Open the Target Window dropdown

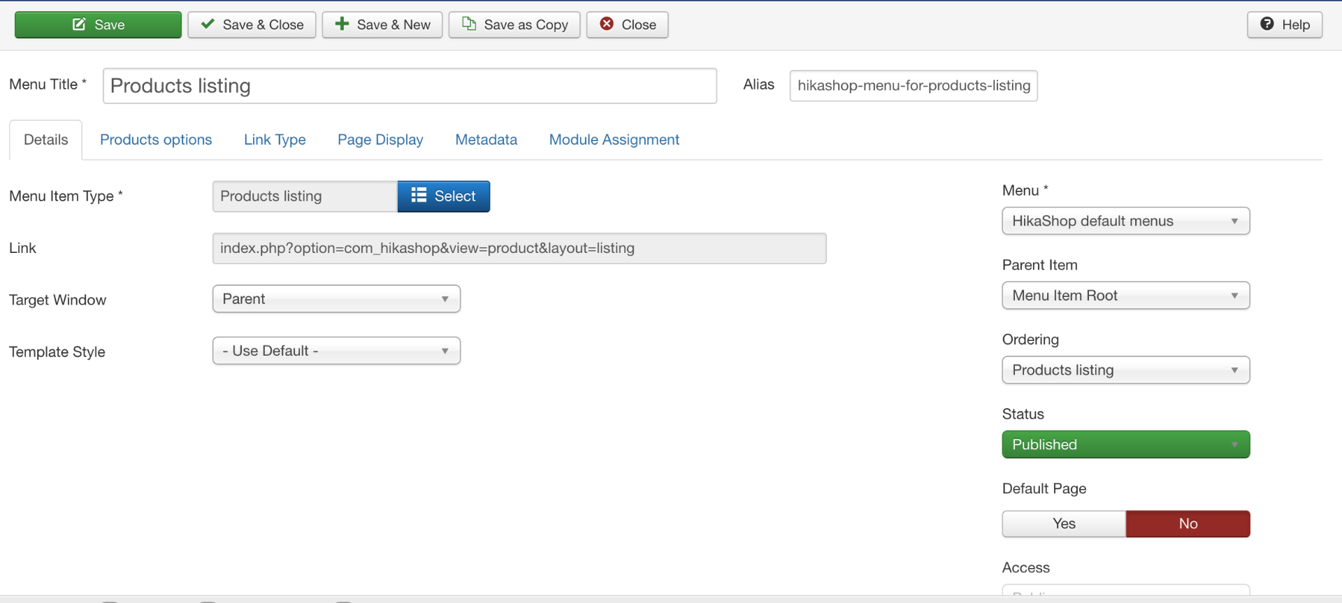tap(336, 299)
